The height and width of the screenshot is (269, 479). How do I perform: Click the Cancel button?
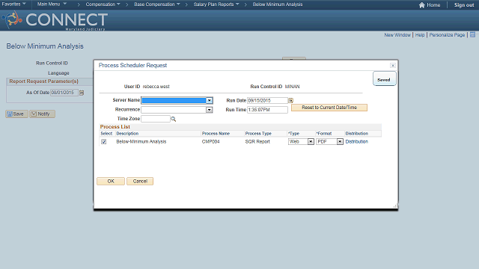(140, 181)
